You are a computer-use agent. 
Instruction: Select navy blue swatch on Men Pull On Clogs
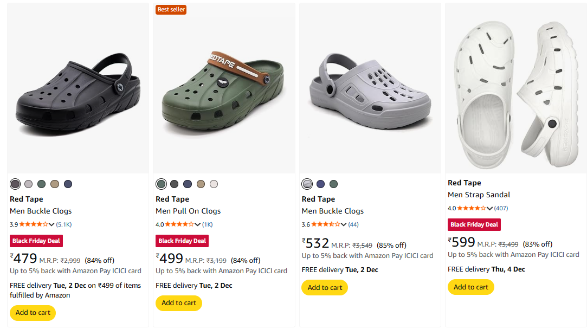pyautogui.click(x=188, y=184)
